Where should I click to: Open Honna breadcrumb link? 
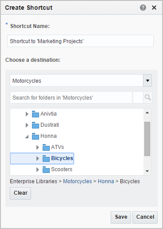106,181
